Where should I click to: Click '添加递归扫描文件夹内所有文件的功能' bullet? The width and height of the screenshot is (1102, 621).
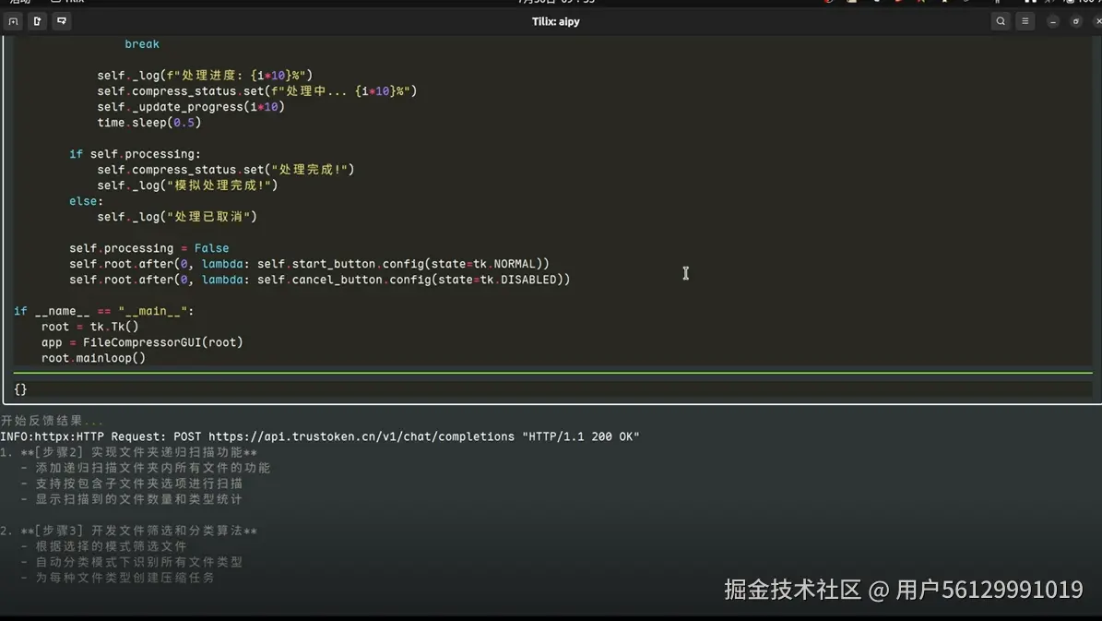(x=152, y=468)
